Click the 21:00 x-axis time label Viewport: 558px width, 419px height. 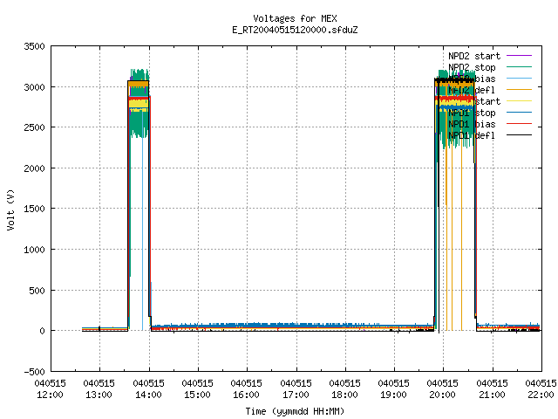click(492, 395)
